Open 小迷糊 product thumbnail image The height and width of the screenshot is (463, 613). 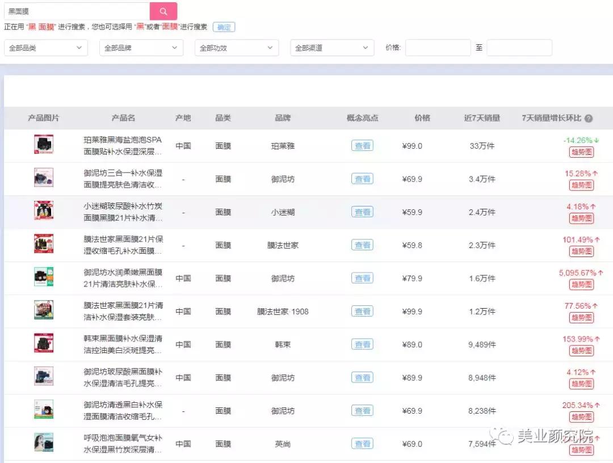pos(44,211)
